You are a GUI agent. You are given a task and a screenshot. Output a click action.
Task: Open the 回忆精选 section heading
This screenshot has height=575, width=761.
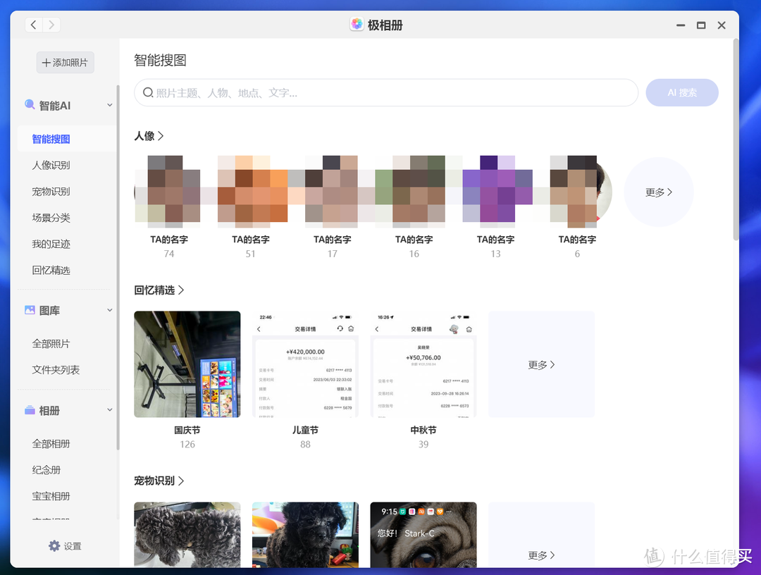pyautogui.click(x=159, y=290)
